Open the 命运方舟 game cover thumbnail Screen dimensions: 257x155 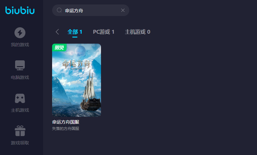[77, 80]
